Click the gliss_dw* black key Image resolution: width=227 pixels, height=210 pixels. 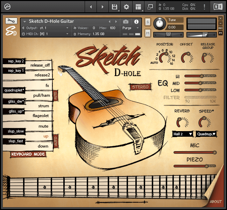coord(14,101)
